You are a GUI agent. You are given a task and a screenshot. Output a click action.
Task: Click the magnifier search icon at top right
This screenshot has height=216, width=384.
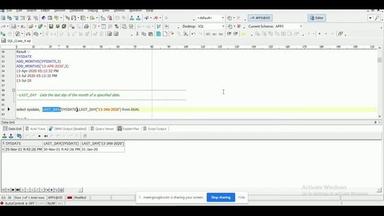377,18
